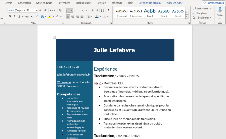The width and height of the screenshot is (226, 139).
Task: Open the Conception tab
Action: (x=24, y=3)
